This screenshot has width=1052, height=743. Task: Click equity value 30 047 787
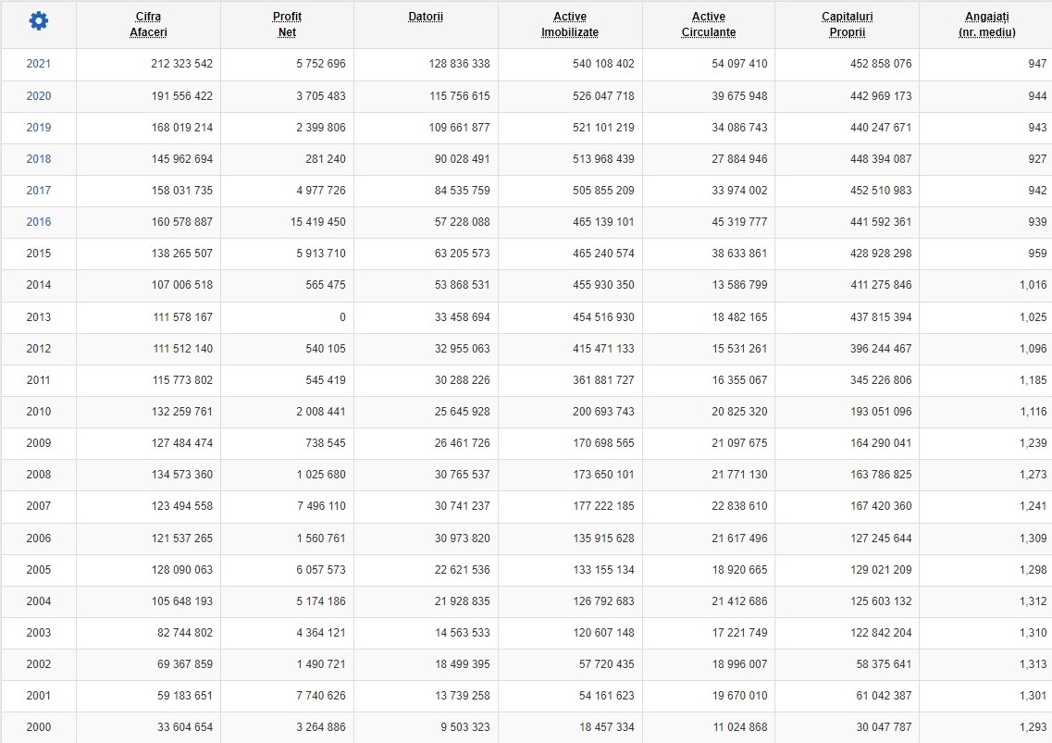pyautogui.click(x=884, y=727)
